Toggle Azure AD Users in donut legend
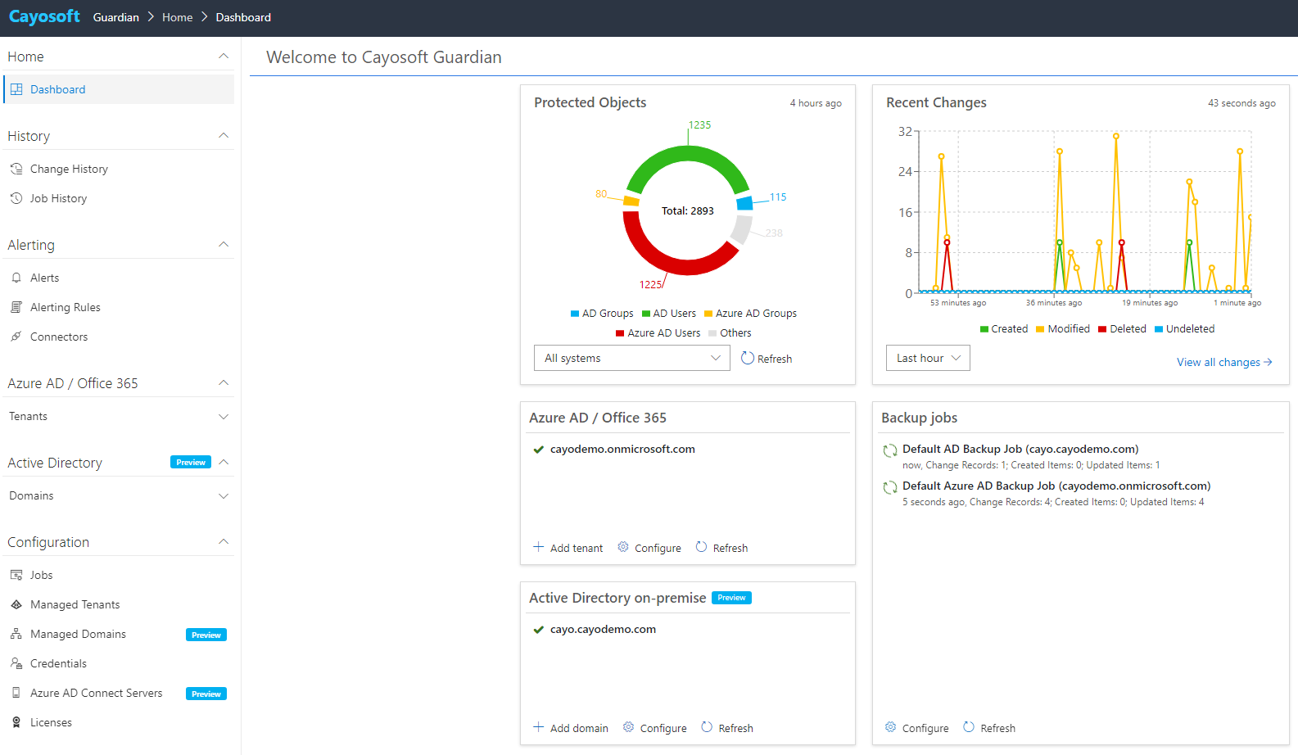This screenshot has width=1298, height=755. point(658,333)
